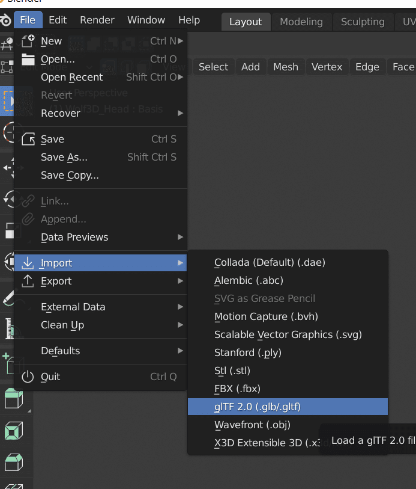Open the Render menu

coord(97,20)
